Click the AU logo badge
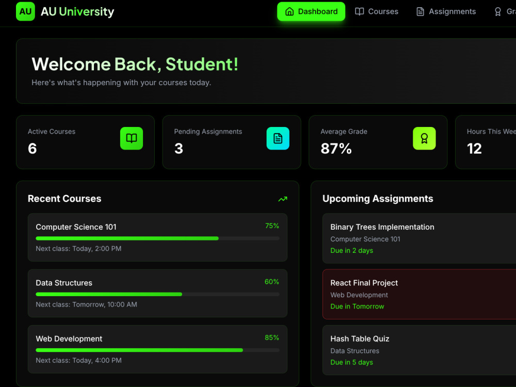 25,11
